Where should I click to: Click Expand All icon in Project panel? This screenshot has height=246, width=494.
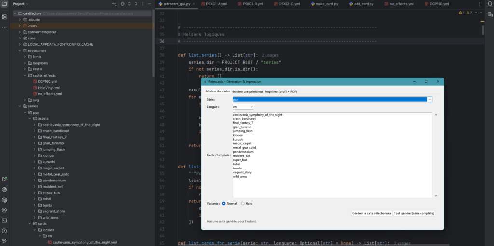(x=129, y=4)
